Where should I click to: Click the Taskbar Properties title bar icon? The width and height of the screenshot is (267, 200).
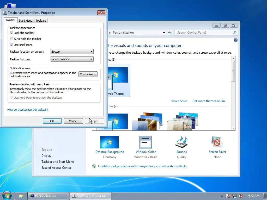tap(5, 12)
